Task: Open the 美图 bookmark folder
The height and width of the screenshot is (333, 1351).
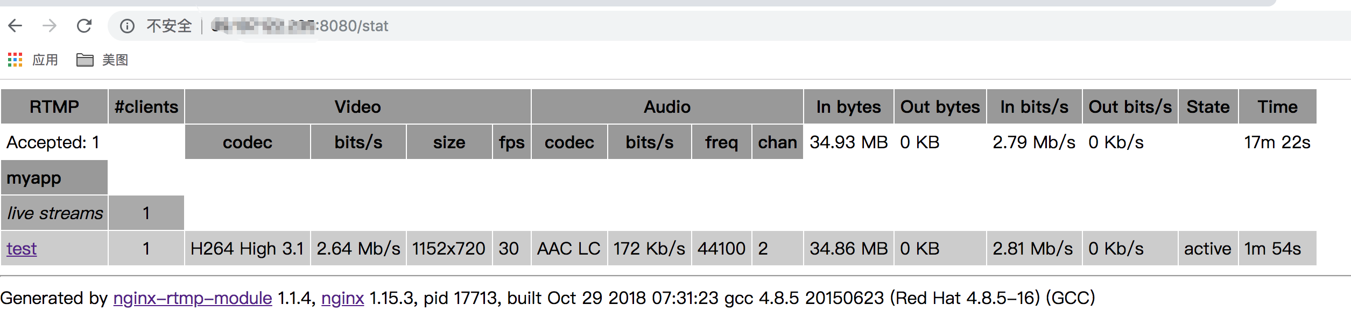Action: coord(102,60)
